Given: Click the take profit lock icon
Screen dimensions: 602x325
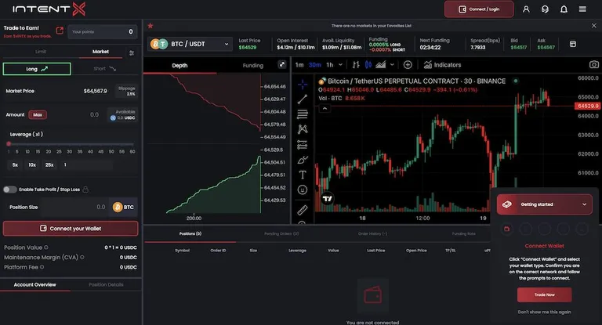Looking at the screenshot, I should [x=85, y=190].
